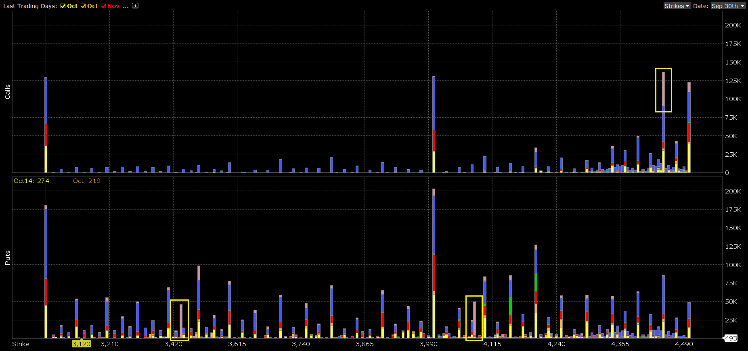This screenshot has width=748, height=351.
Task: Open the Strikes dropdown
Action: click(x=677, y=6)
